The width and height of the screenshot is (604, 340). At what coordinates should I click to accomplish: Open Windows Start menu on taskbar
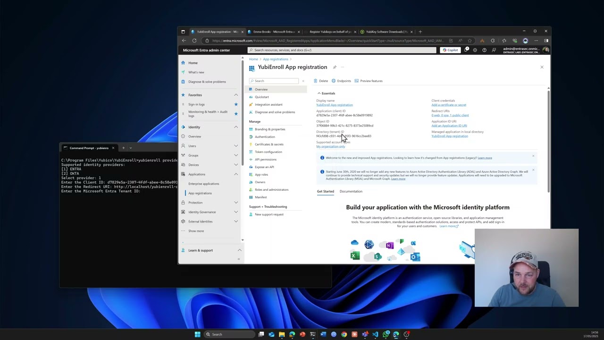click(x=197, y=334)
